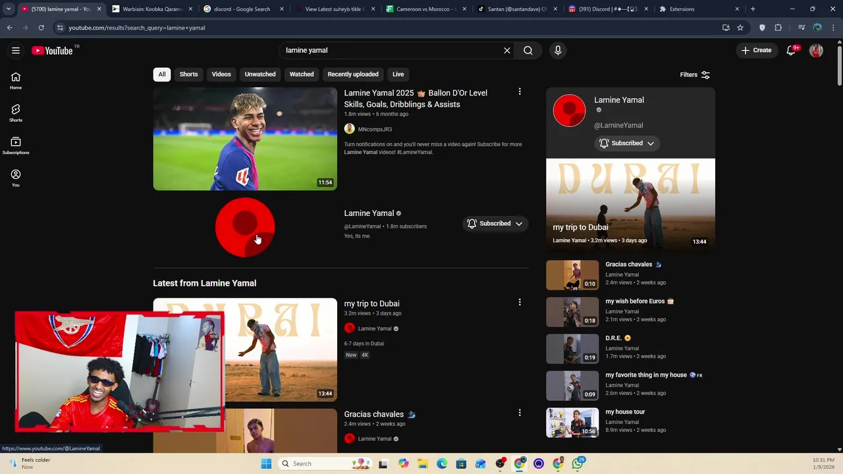The width and height of the screenshot is (843, 474).
Task: Click the YouTube logo
Action: coord(52,51)
